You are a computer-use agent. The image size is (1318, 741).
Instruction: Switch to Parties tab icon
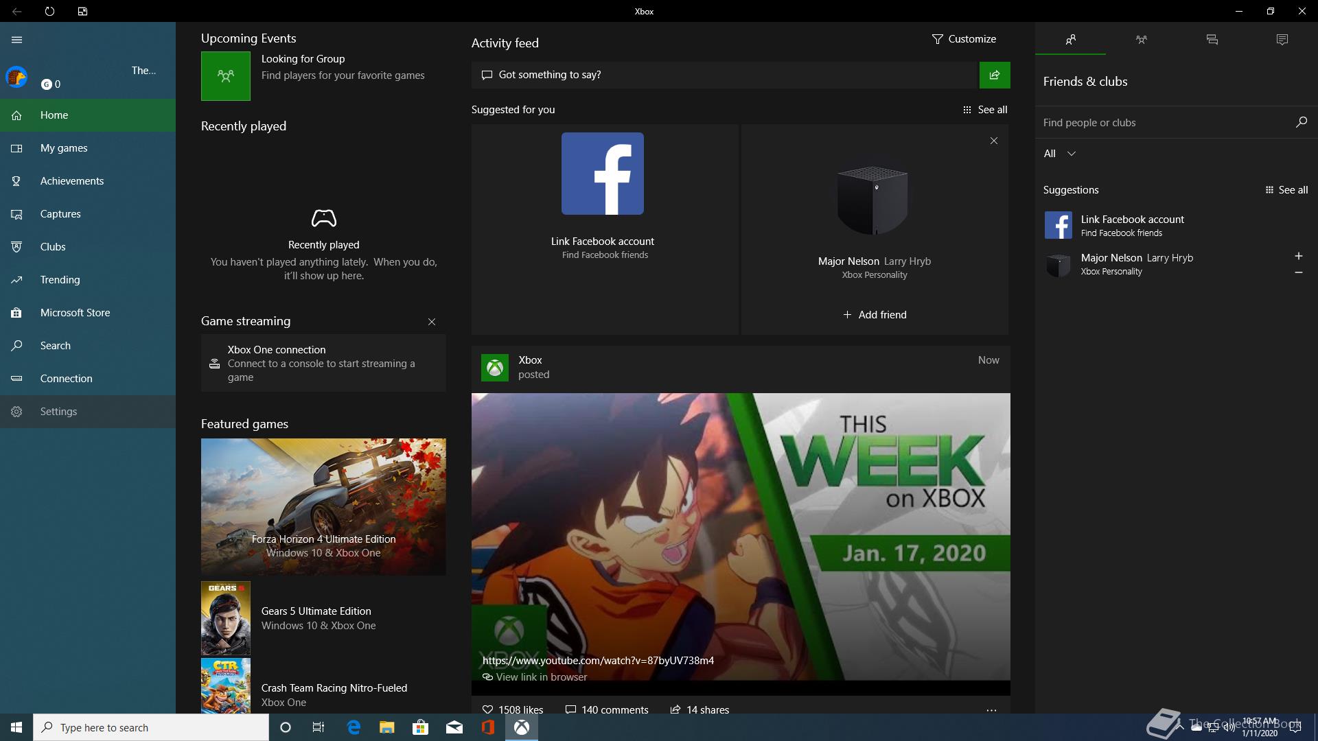click(1141, 40)
